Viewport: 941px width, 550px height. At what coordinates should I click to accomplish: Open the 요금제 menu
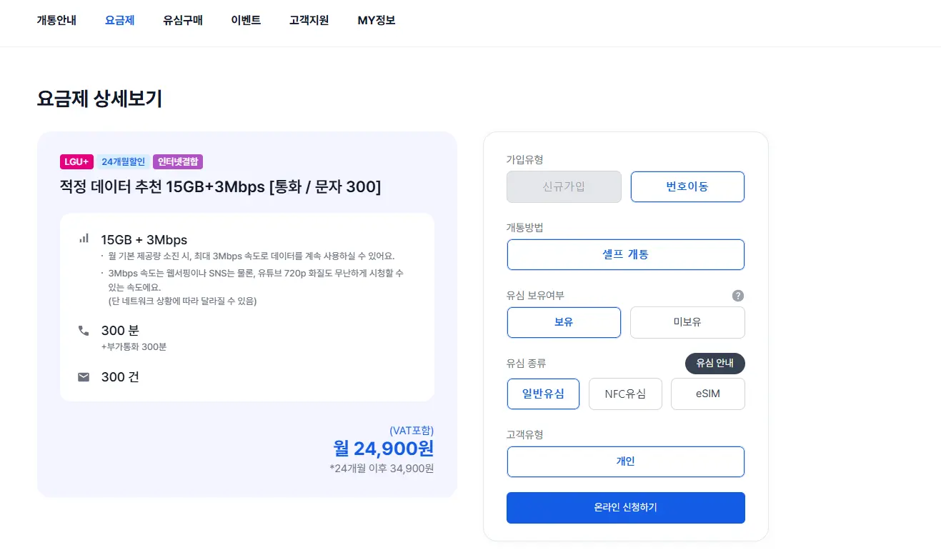(119, 20)
